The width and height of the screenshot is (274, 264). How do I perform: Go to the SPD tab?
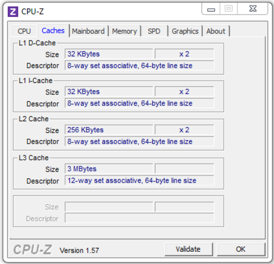pos(154,31)
